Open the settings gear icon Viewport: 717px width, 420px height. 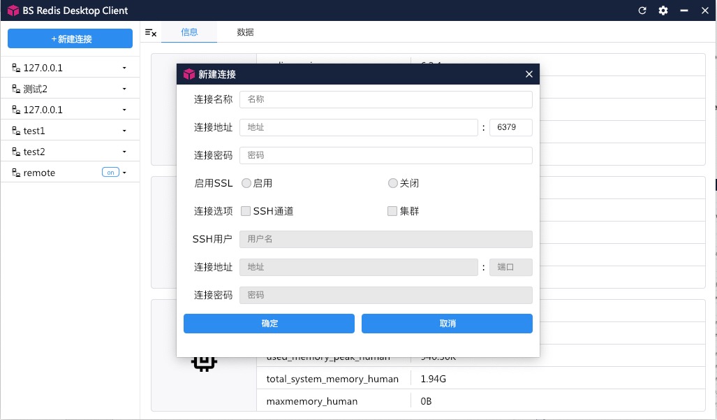coord(662,10)
